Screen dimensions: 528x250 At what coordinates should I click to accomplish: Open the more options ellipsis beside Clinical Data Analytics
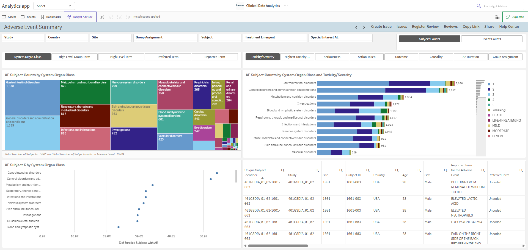[x=286, y=6]
